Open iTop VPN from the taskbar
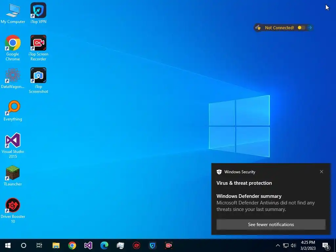 pos(153,245)
